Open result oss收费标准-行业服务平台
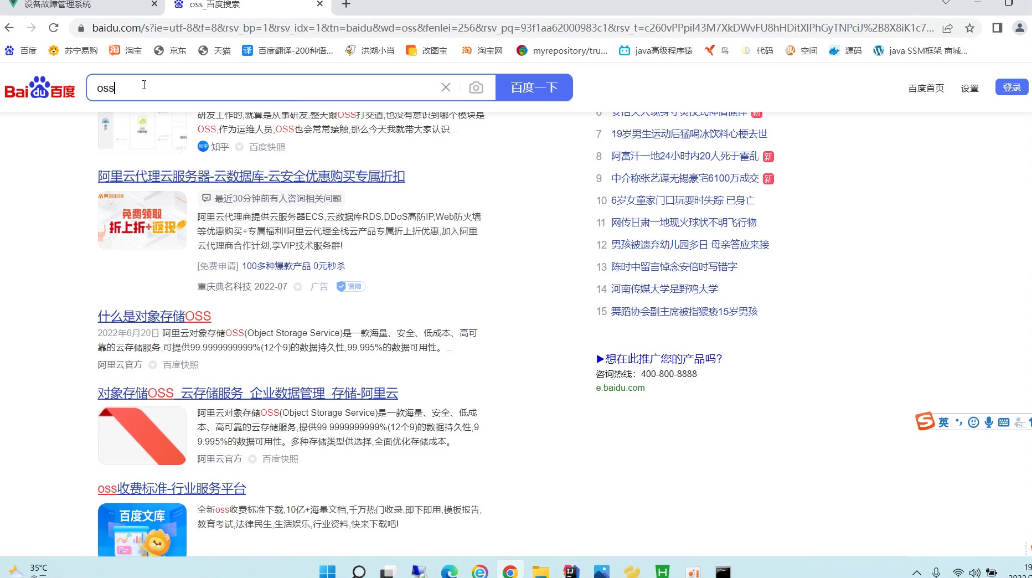The width and height of the screenshot is (1032, 578). (172, 488)
